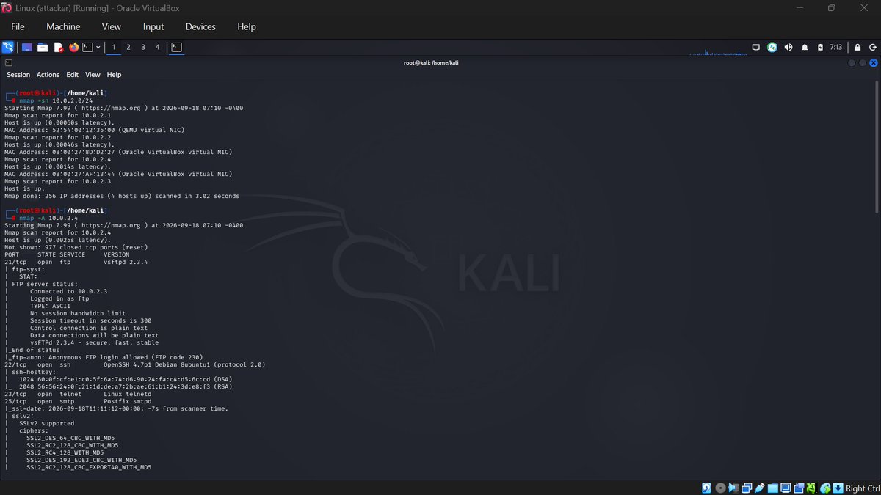Open the terminal Edit menu
This screenshot has height=495, width=881.
tap(72, 75)
